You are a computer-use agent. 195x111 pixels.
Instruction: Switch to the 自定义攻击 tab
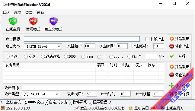[x=58, y=102]
